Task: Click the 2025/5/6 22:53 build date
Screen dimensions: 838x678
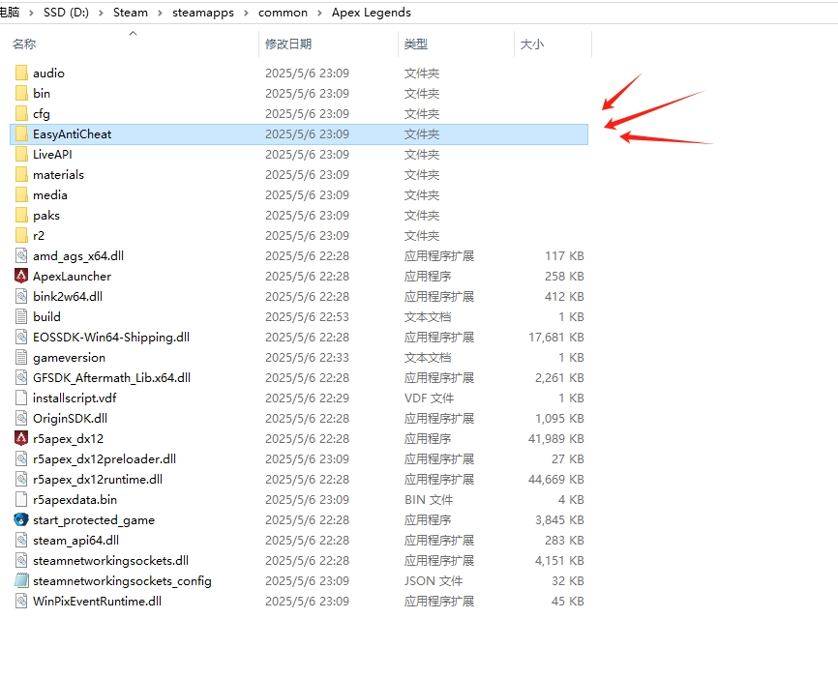Action: click(308, 317)
